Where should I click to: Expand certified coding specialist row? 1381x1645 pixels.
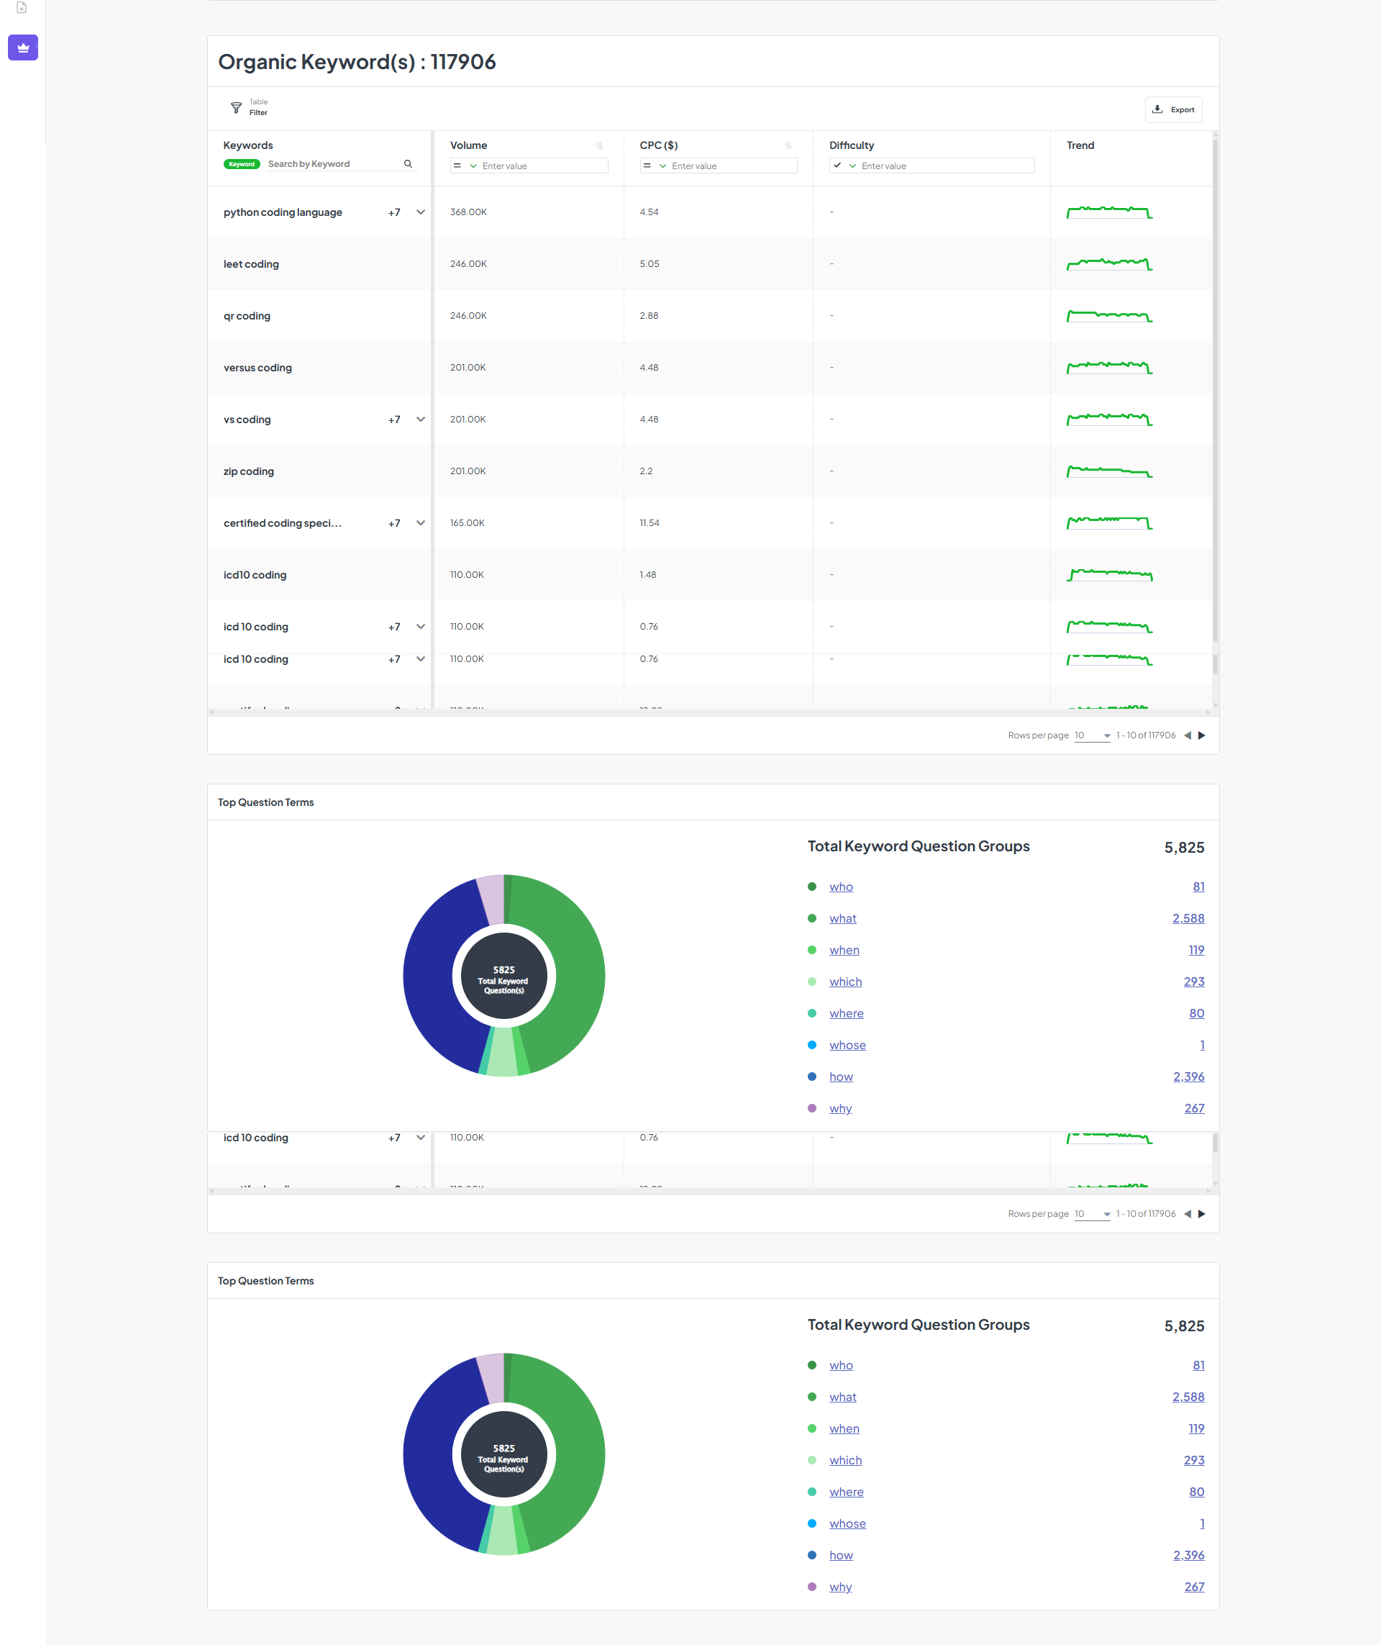pyautogui.click(x=420, y=523)
